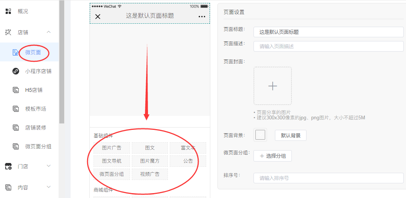Click the 内容 content icon
406x198 pixels.
[8, 187]
